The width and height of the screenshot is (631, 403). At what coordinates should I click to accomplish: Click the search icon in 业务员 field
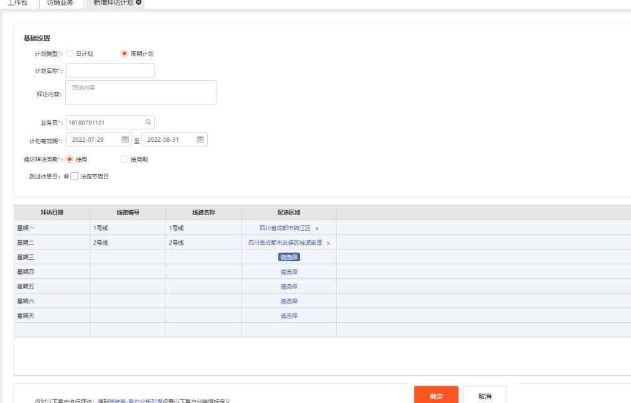click(148, 123)
